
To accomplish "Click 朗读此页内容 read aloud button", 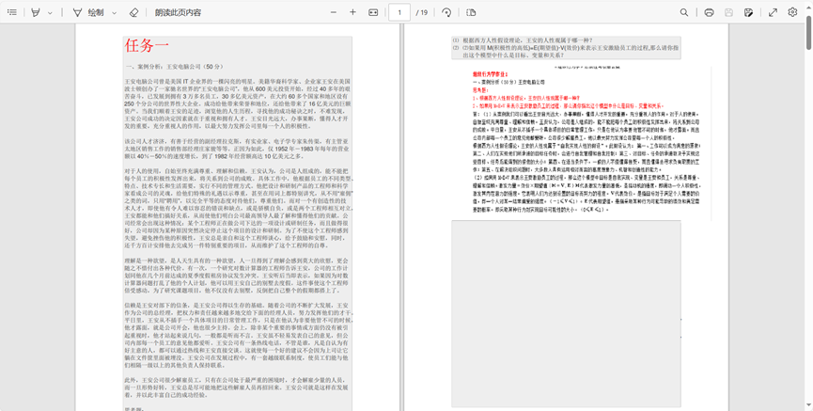I will tap(178, 13).
